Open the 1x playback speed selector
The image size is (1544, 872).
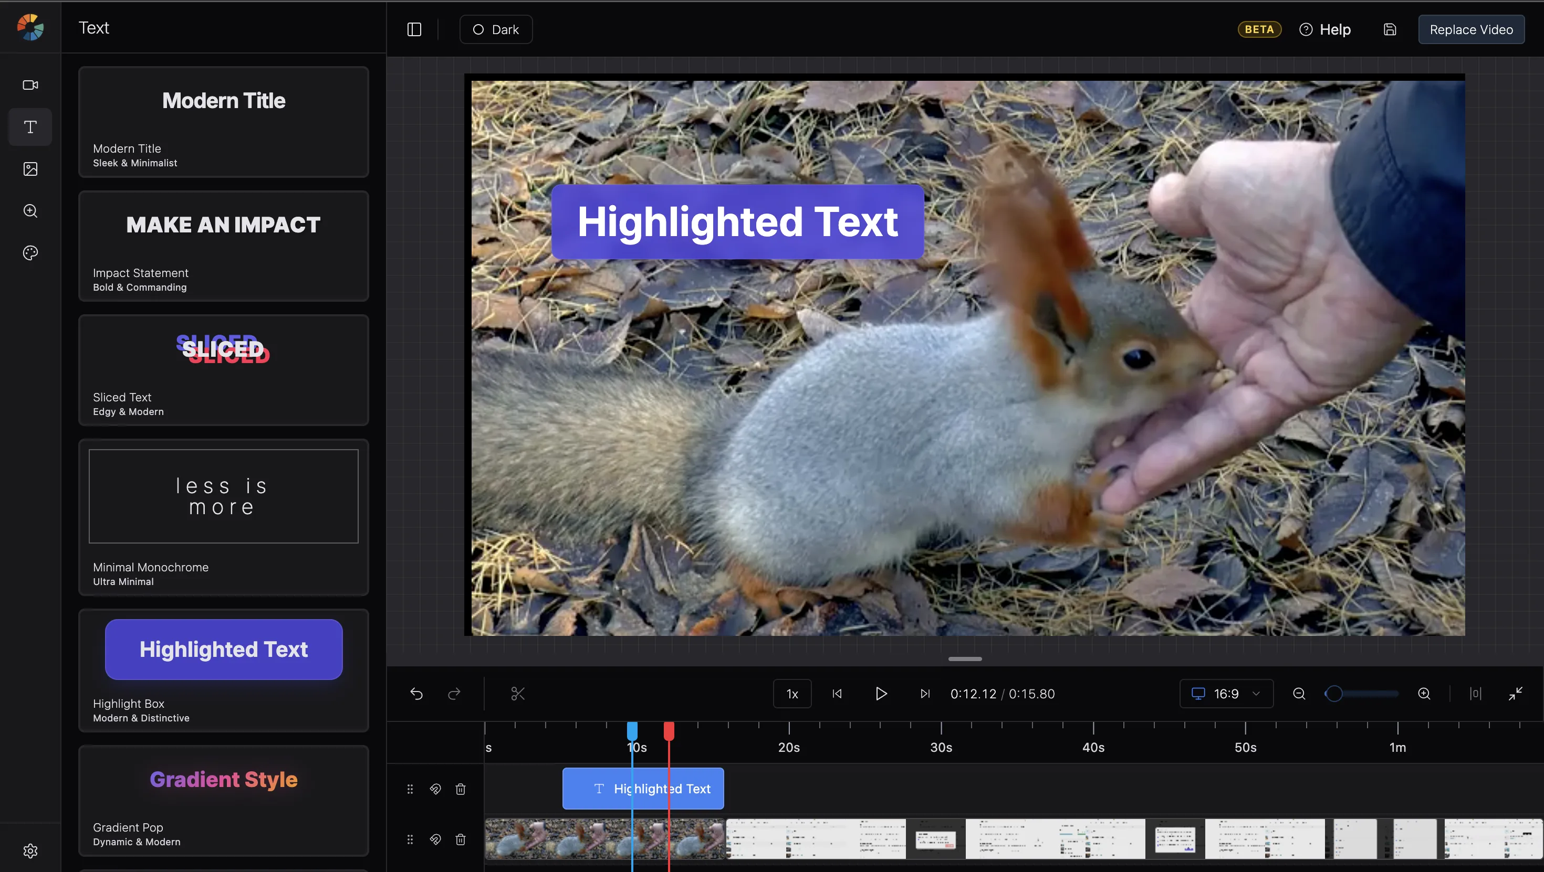coord(792,694)
